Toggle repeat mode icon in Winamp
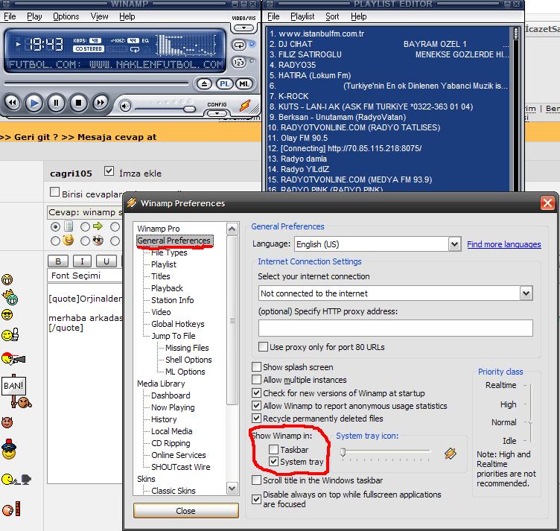Viewport: 560px width, 531px height. click(x=239, y=45)
